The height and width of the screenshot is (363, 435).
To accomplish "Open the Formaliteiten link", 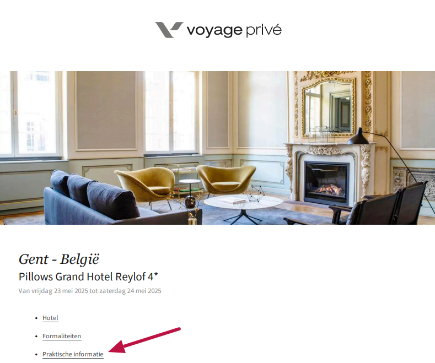I will [62, 336].
